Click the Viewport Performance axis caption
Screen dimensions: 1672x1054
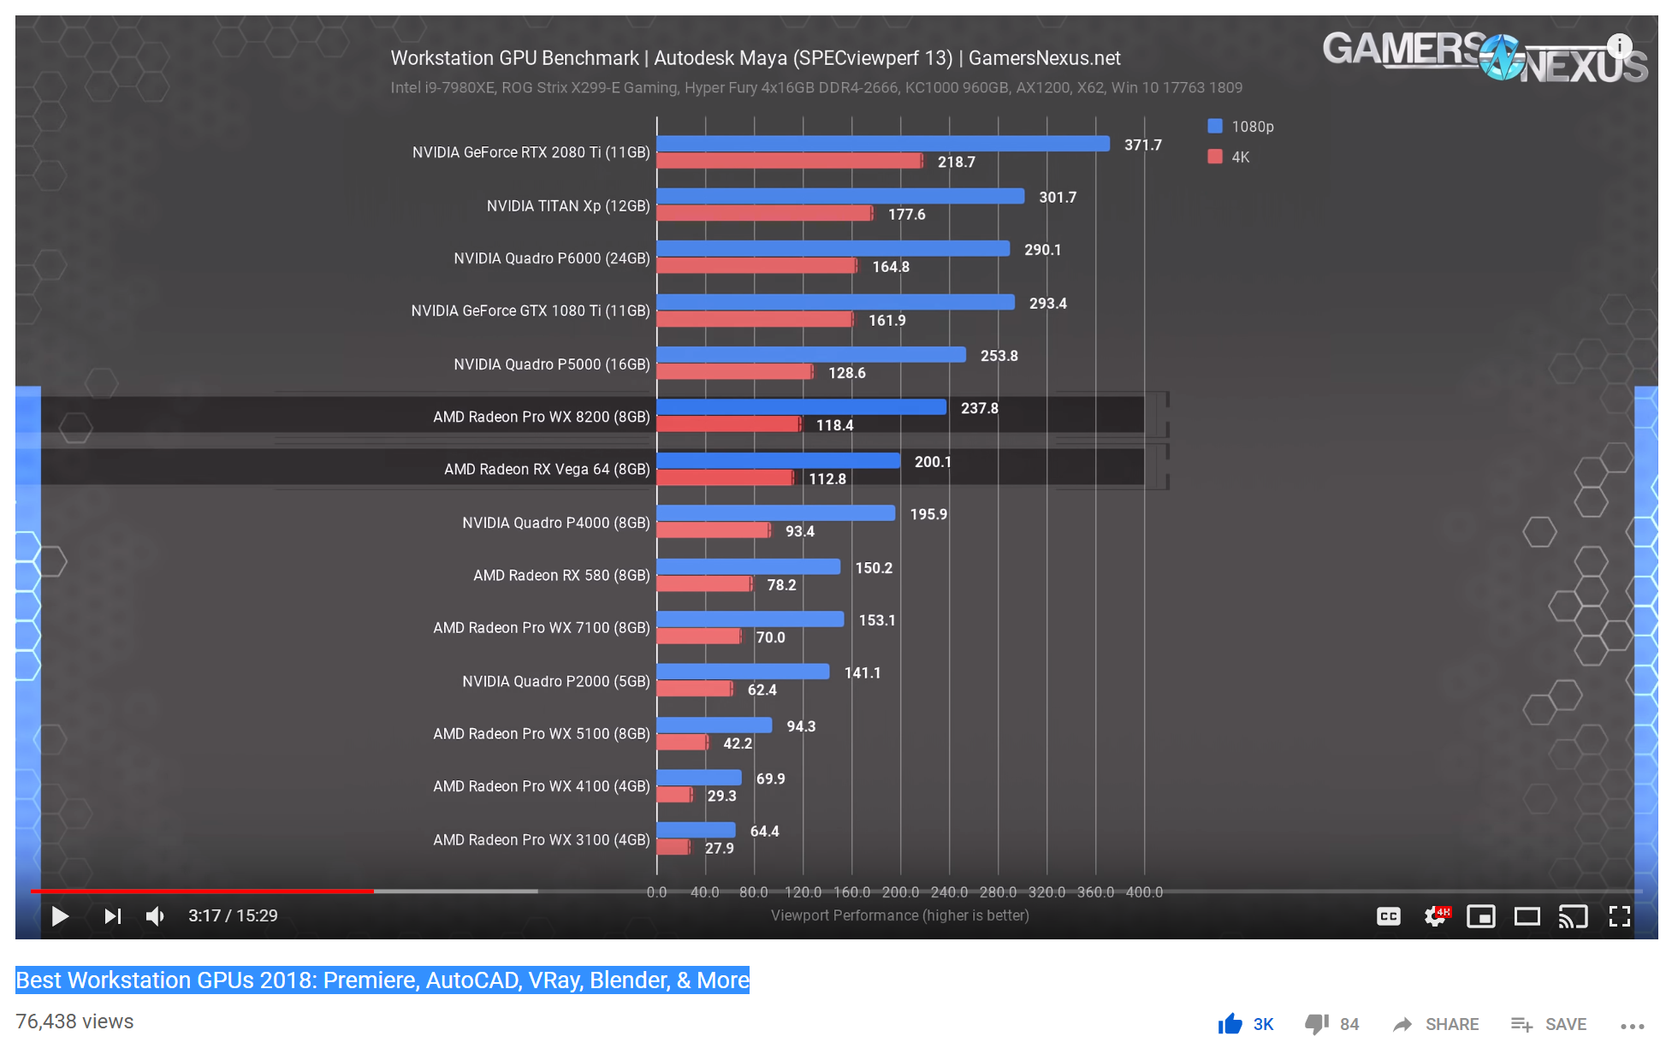tap(900, 915)
